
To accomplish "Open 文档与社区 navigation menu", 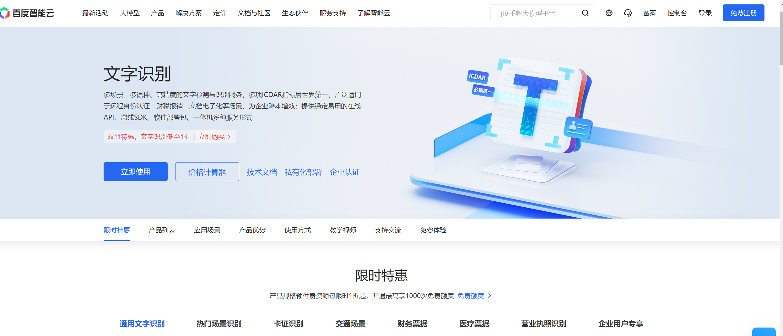I will (x=254, y=13).
